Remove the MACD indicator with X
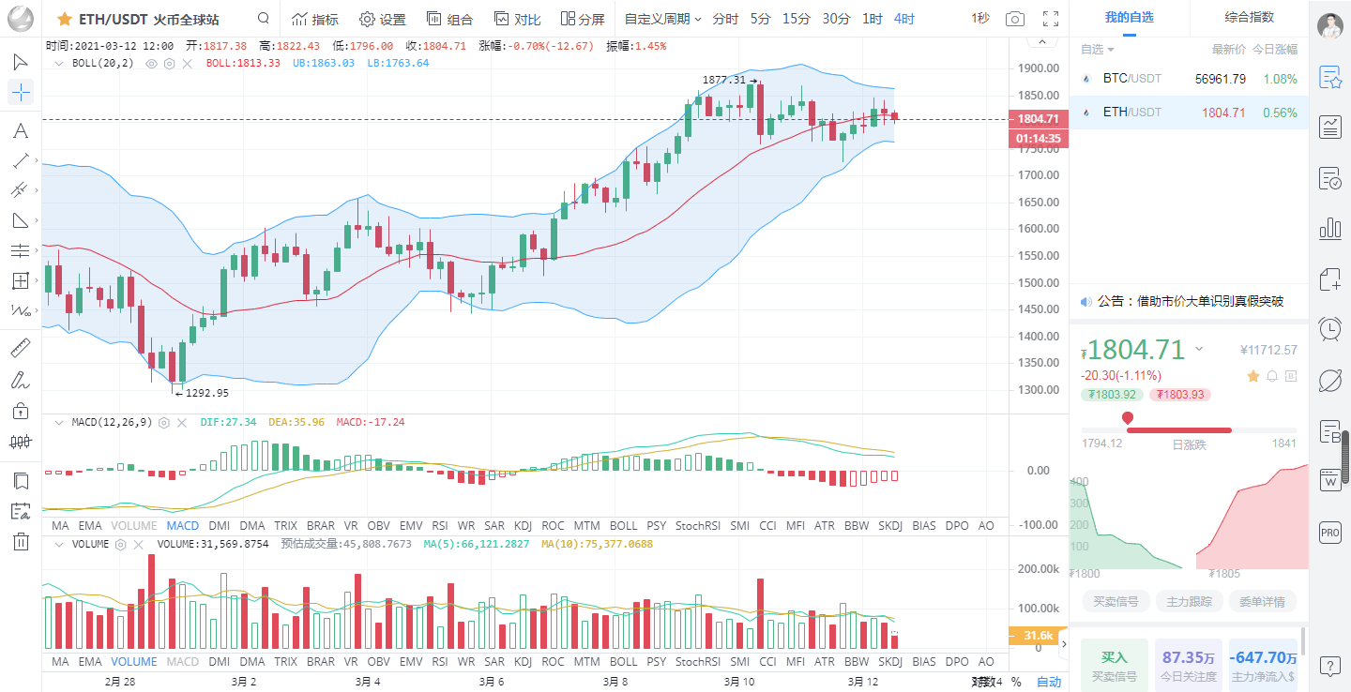The height and width of the screenshot is (692, 1351). point(182,422)
